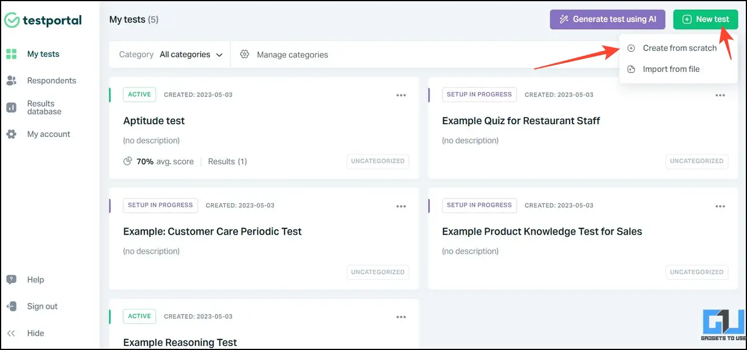Click the file icon beside Import from file

pos(631,69)
